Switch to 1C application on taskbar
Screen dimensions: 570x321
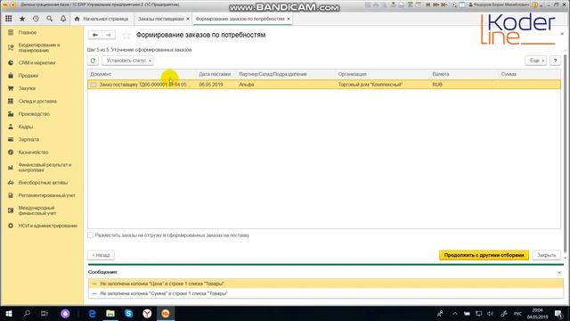tap(166, 313)
